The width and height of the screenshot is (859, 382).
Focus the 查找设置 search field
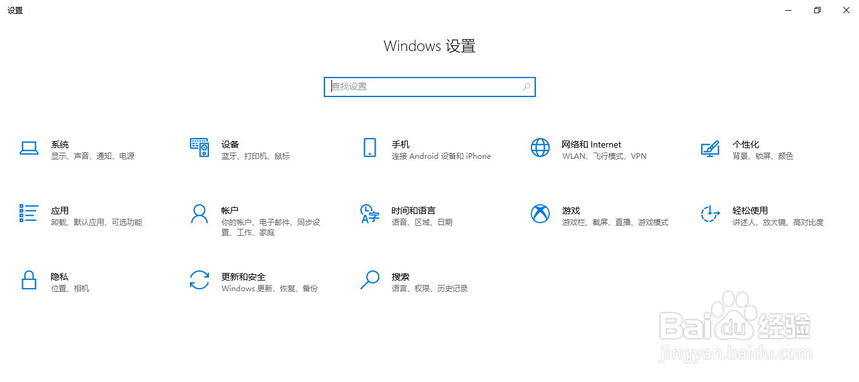430,87
